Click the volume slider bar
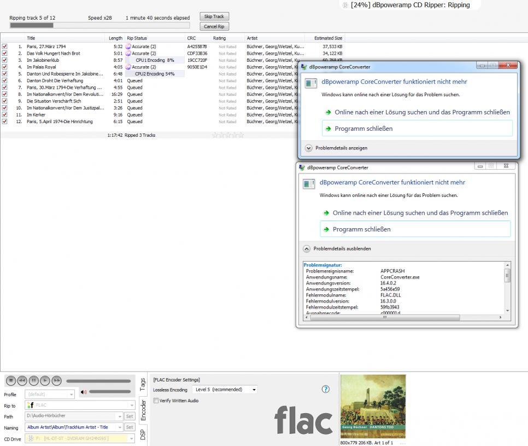The image size is (528, 446). 110,391
